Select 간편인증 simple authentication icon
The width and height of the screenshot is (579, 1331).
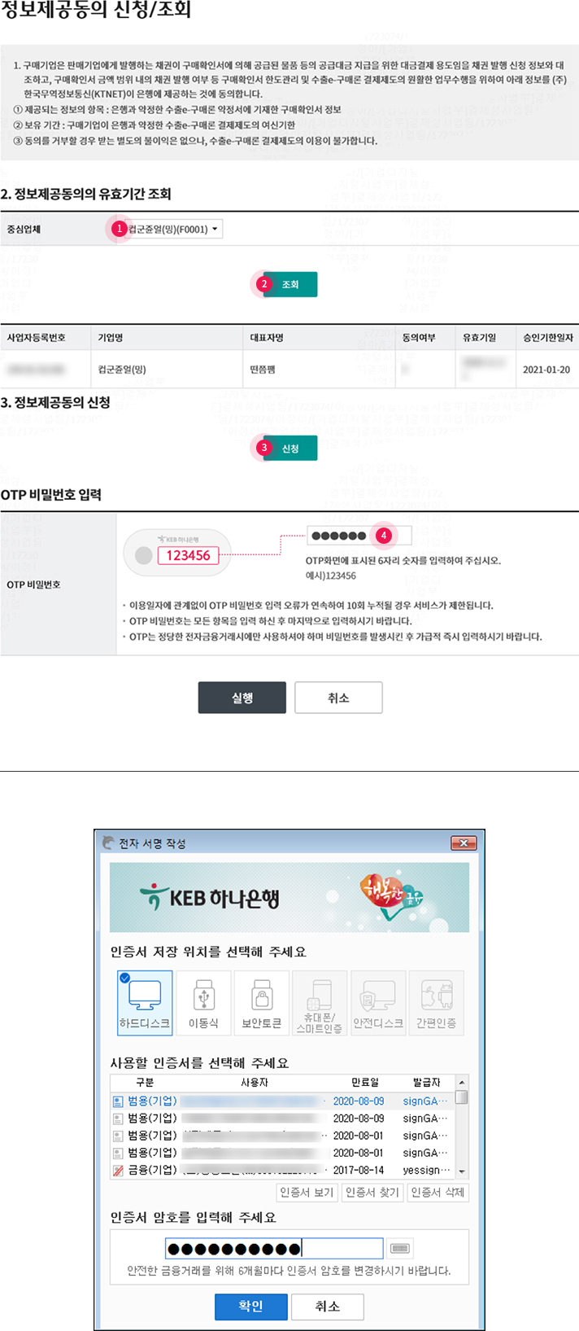[x=437, y=1003]
